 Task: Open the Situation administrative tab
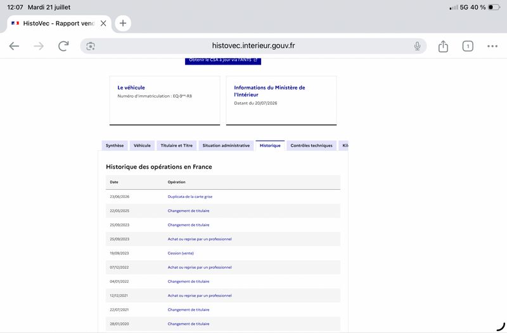226,146
